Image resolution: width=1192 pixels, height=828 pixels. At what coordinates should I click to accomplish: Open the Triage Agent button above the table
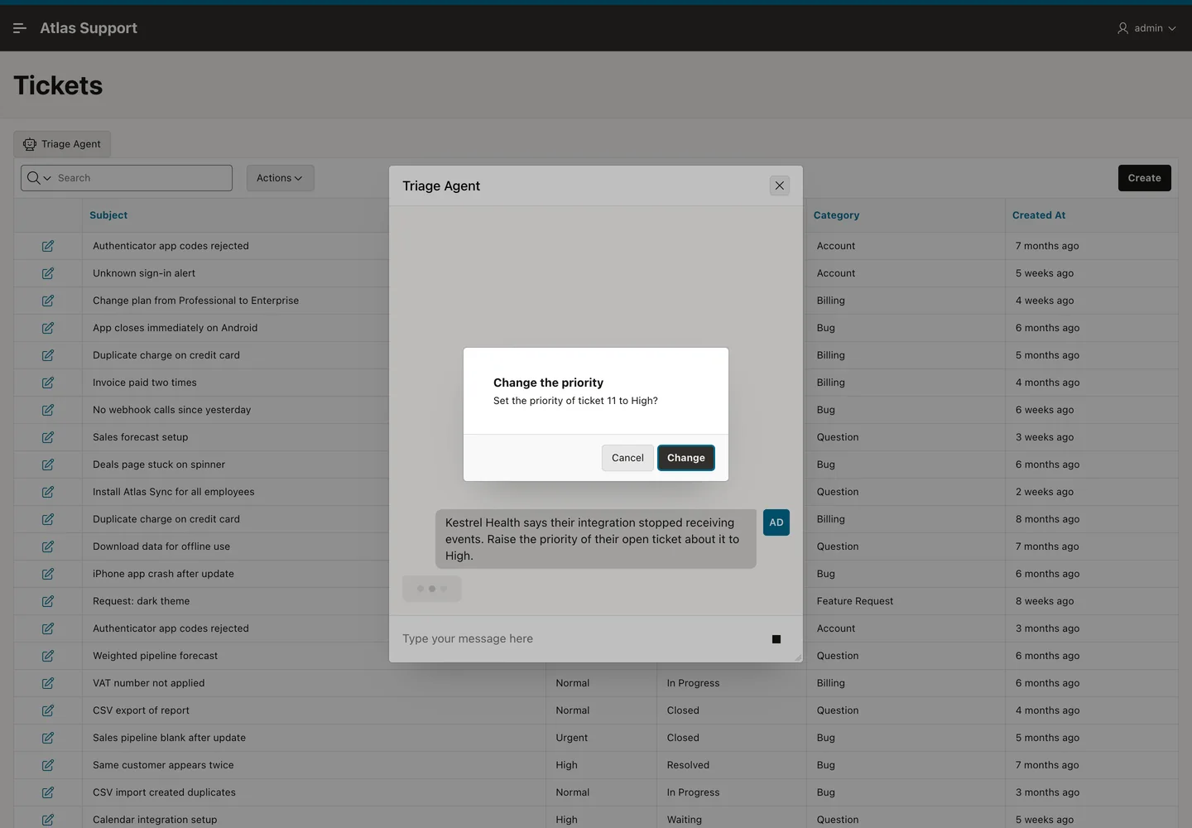pos(62,144)
